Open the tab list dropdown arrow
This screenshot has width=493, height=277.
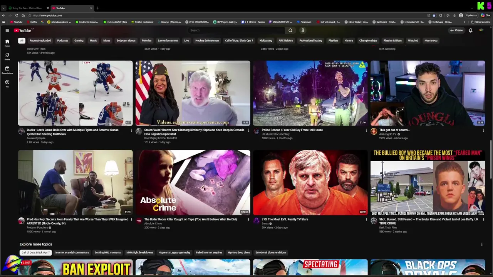coord(3,8)
